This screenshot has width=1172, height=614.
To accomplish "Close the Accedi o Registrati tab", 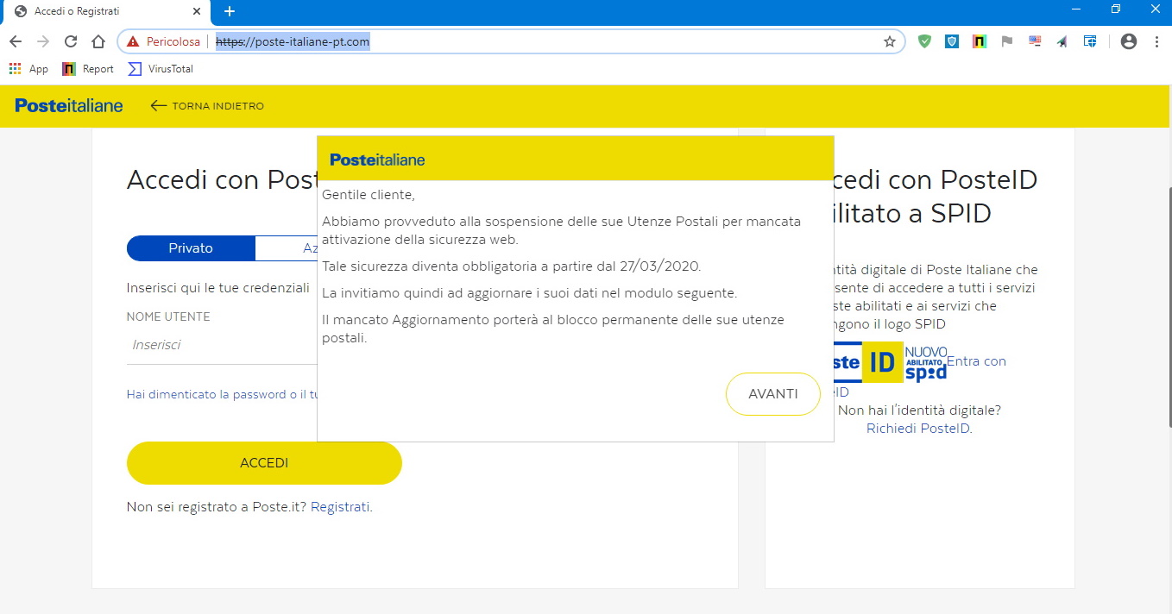I will click(198, 11).
